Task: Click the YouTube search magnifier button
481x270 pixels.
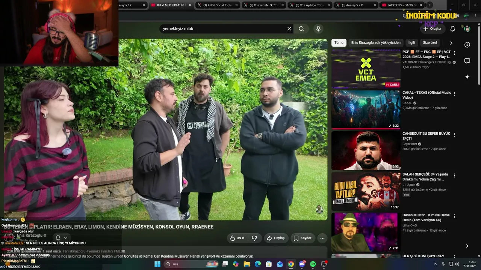Action: [x=301, y=28]
